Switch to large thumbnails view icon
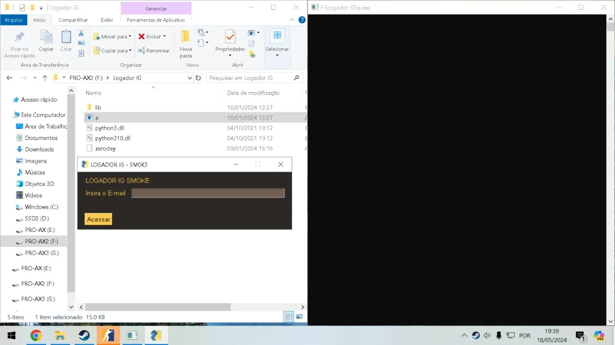The image size is (615, 345). (300, 317)
